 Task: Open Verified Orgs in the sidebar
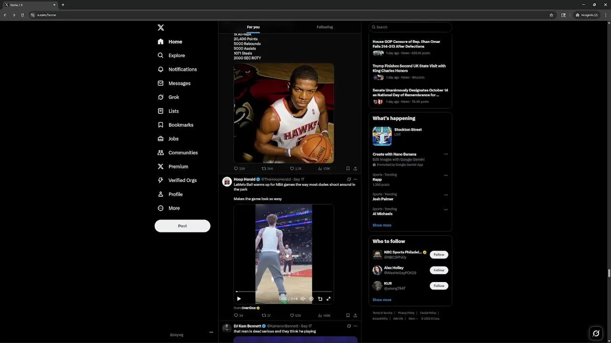point(177,181)
